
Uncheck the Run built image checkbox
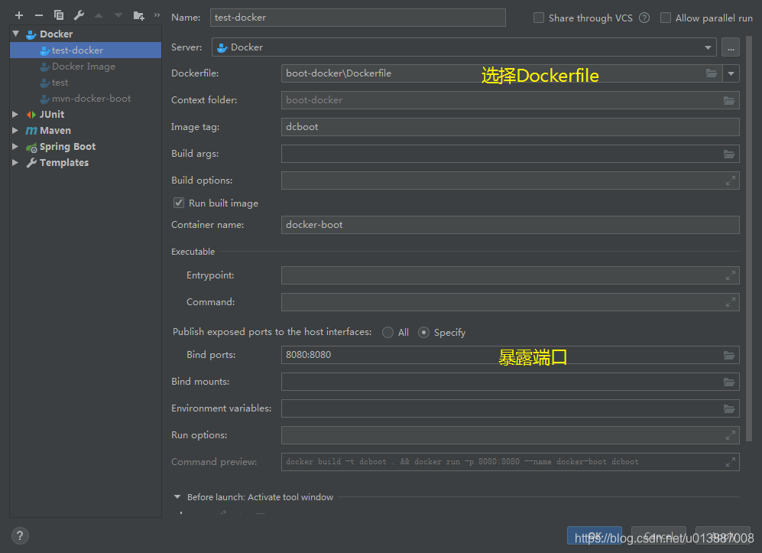(179, 203)
